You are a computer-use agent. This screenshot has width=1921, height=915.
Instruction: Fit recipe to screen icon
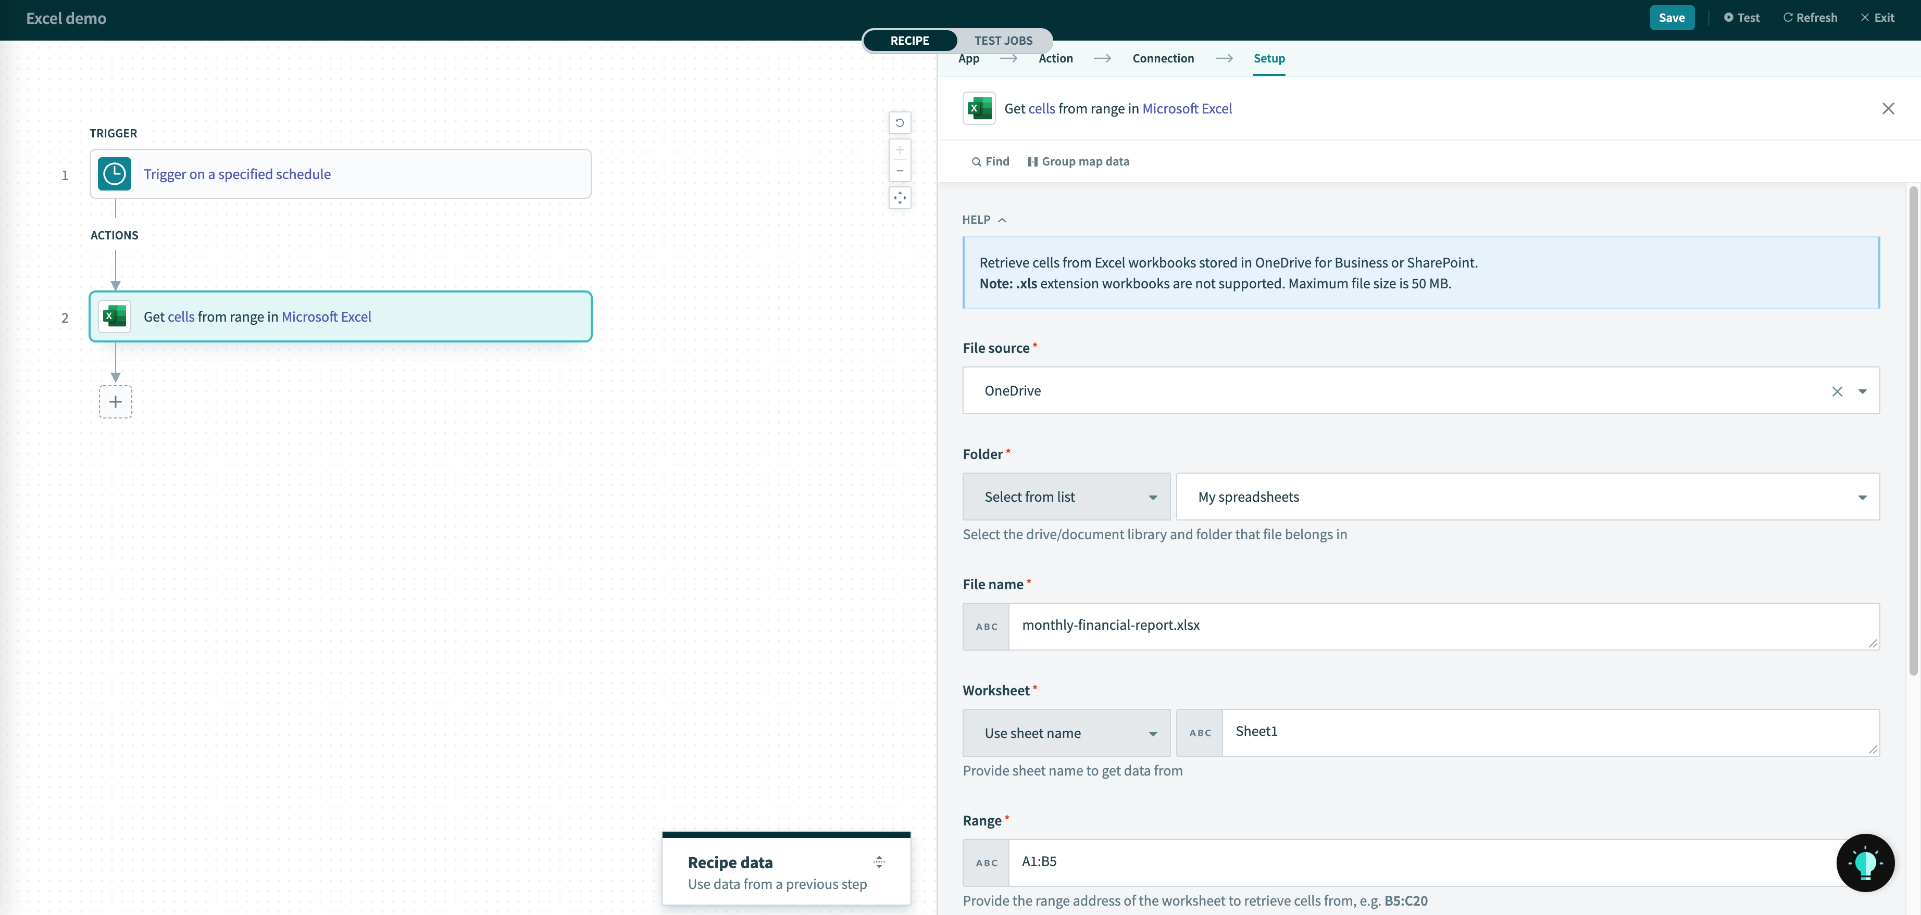coord(900,198)
